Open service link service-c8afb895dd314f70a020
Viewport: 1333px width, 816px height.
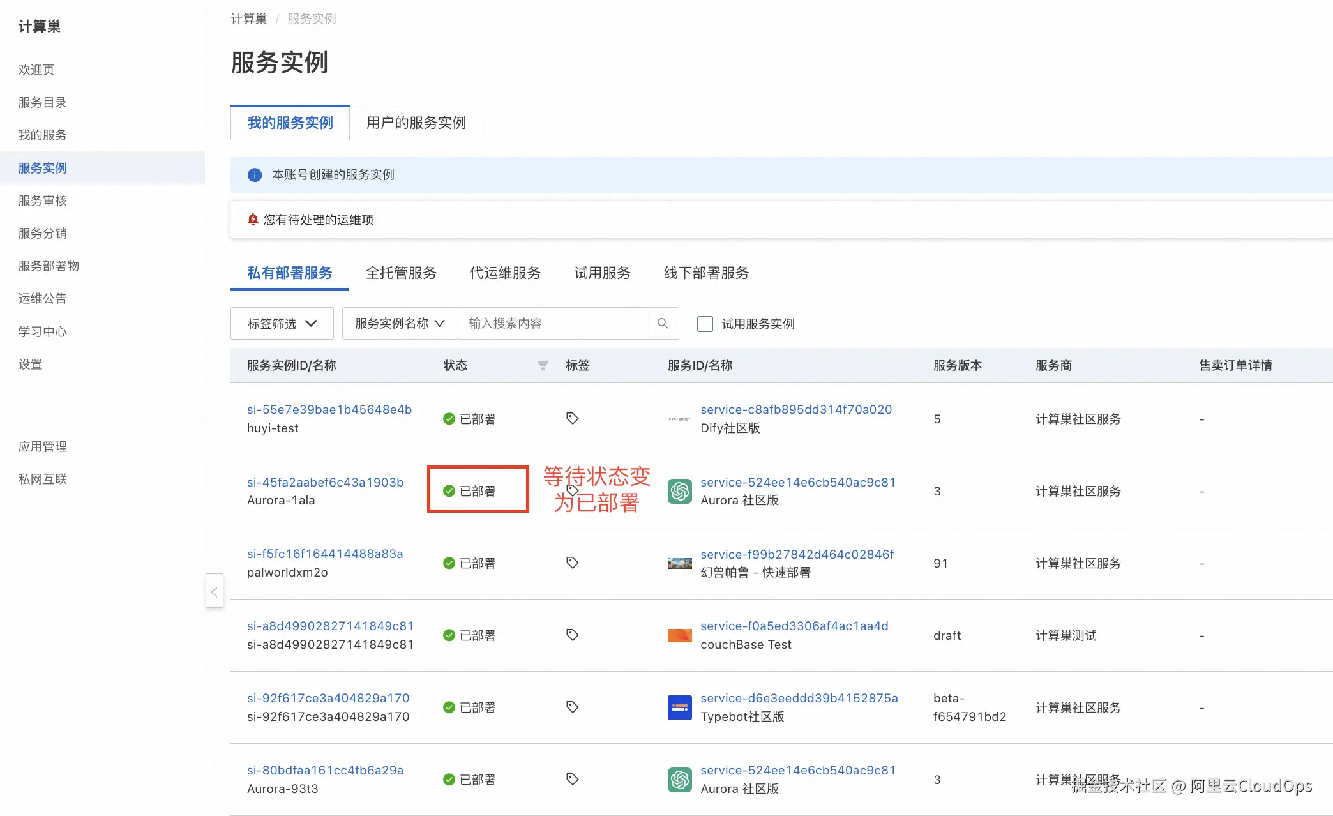[795, 409]
